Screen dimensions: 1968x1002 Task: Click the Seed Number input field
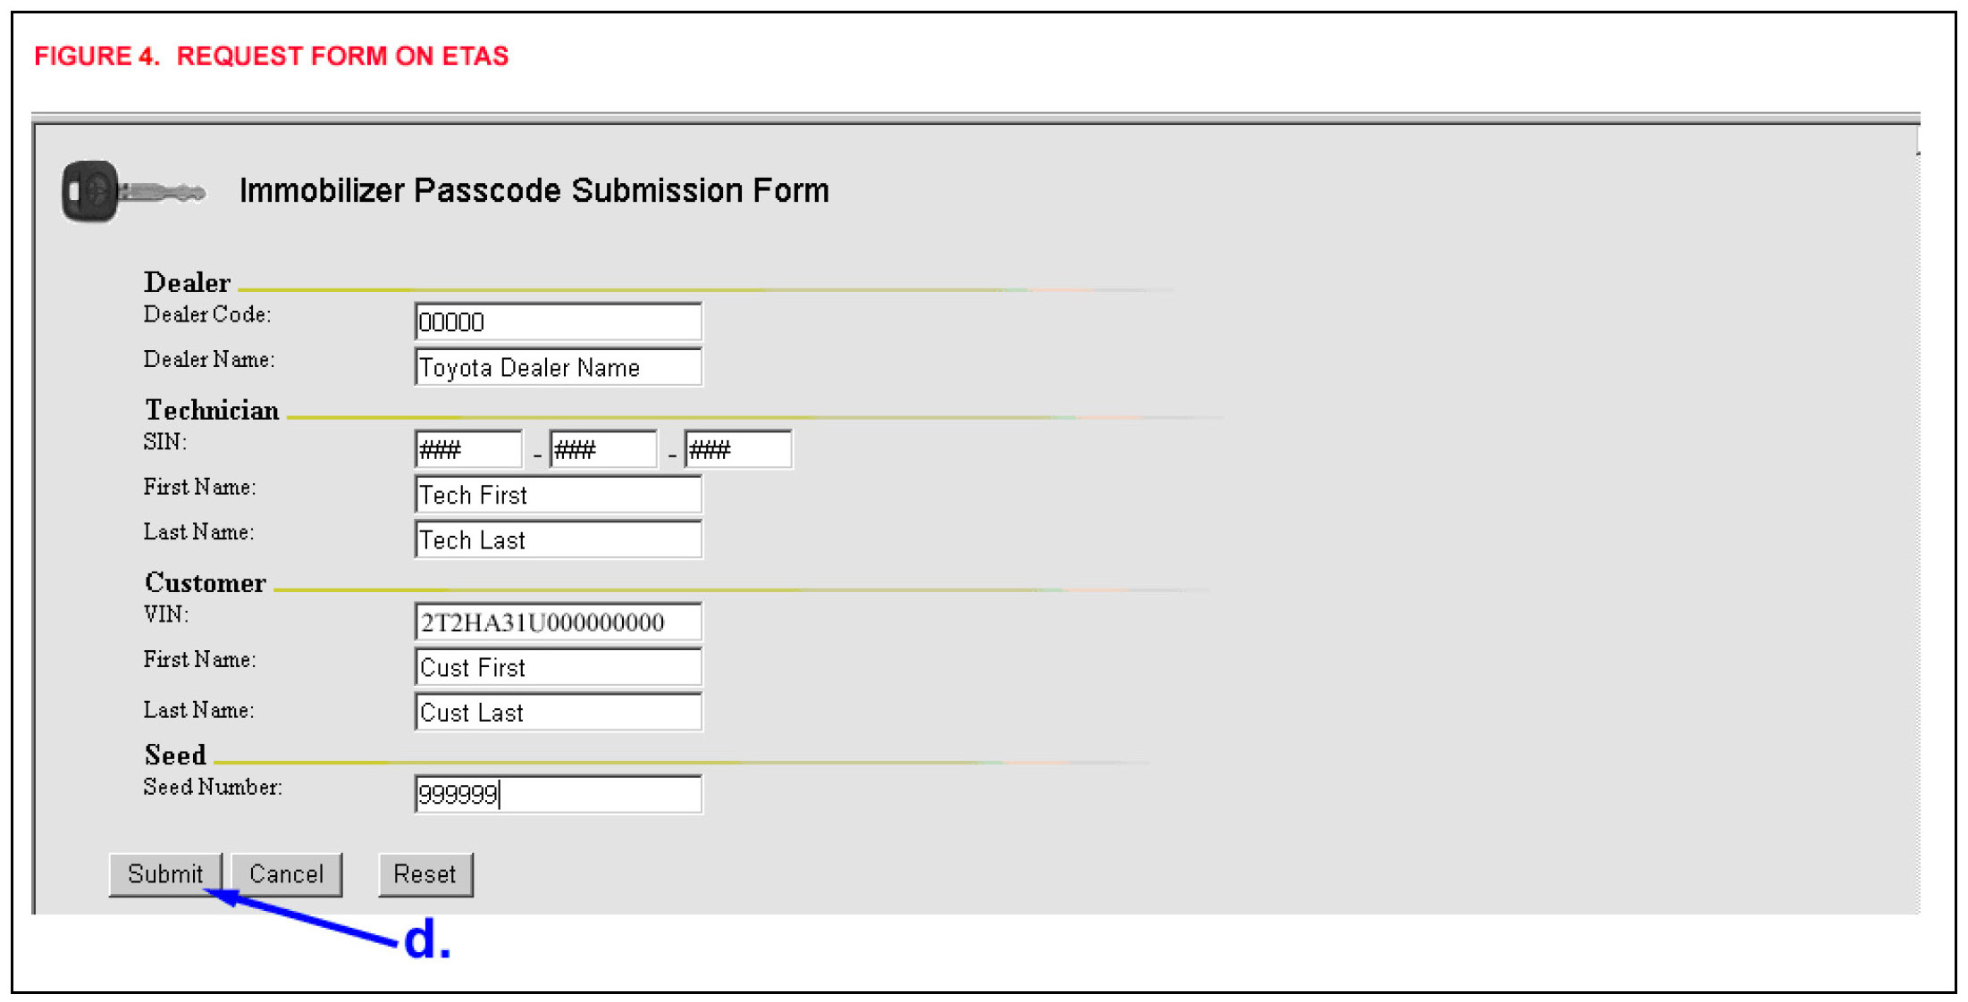[x=558, y=794]
